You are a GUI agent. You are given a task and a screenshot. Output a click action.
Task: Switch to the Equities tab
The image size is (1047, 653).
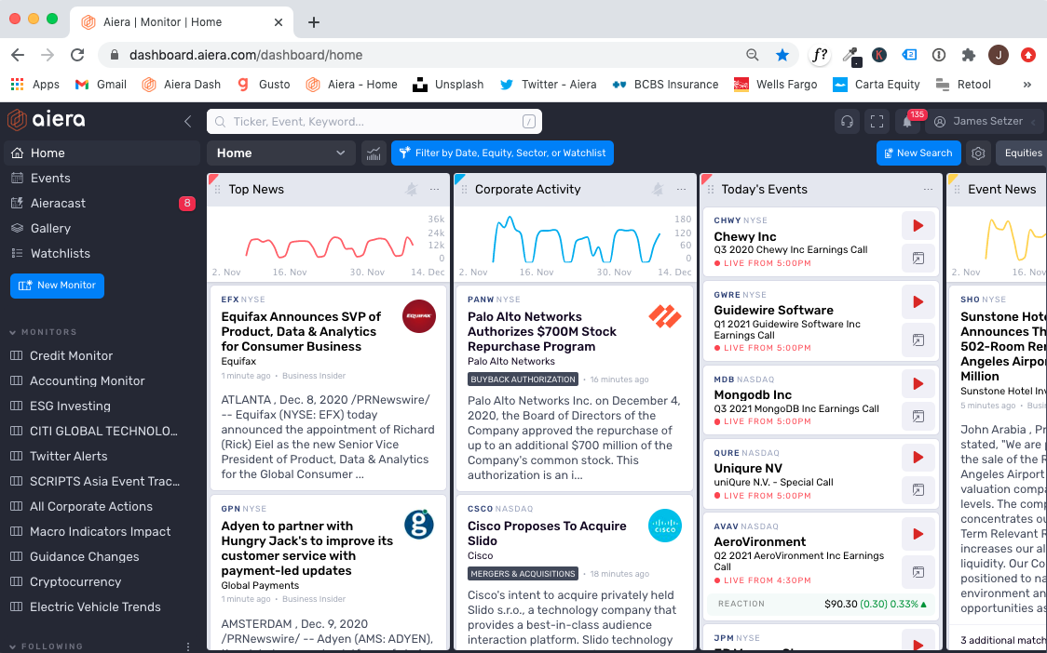coord(1022,153)
